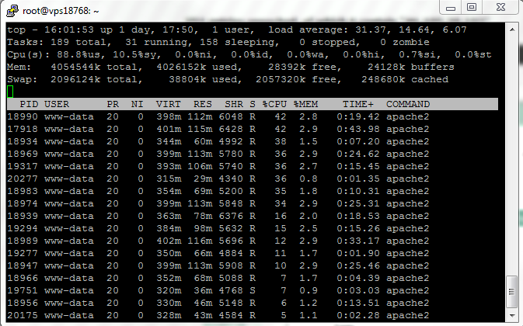Screen dimensions: 523x326
Task: Click PID 18966 in the process list
Action: tap(23, 279)
